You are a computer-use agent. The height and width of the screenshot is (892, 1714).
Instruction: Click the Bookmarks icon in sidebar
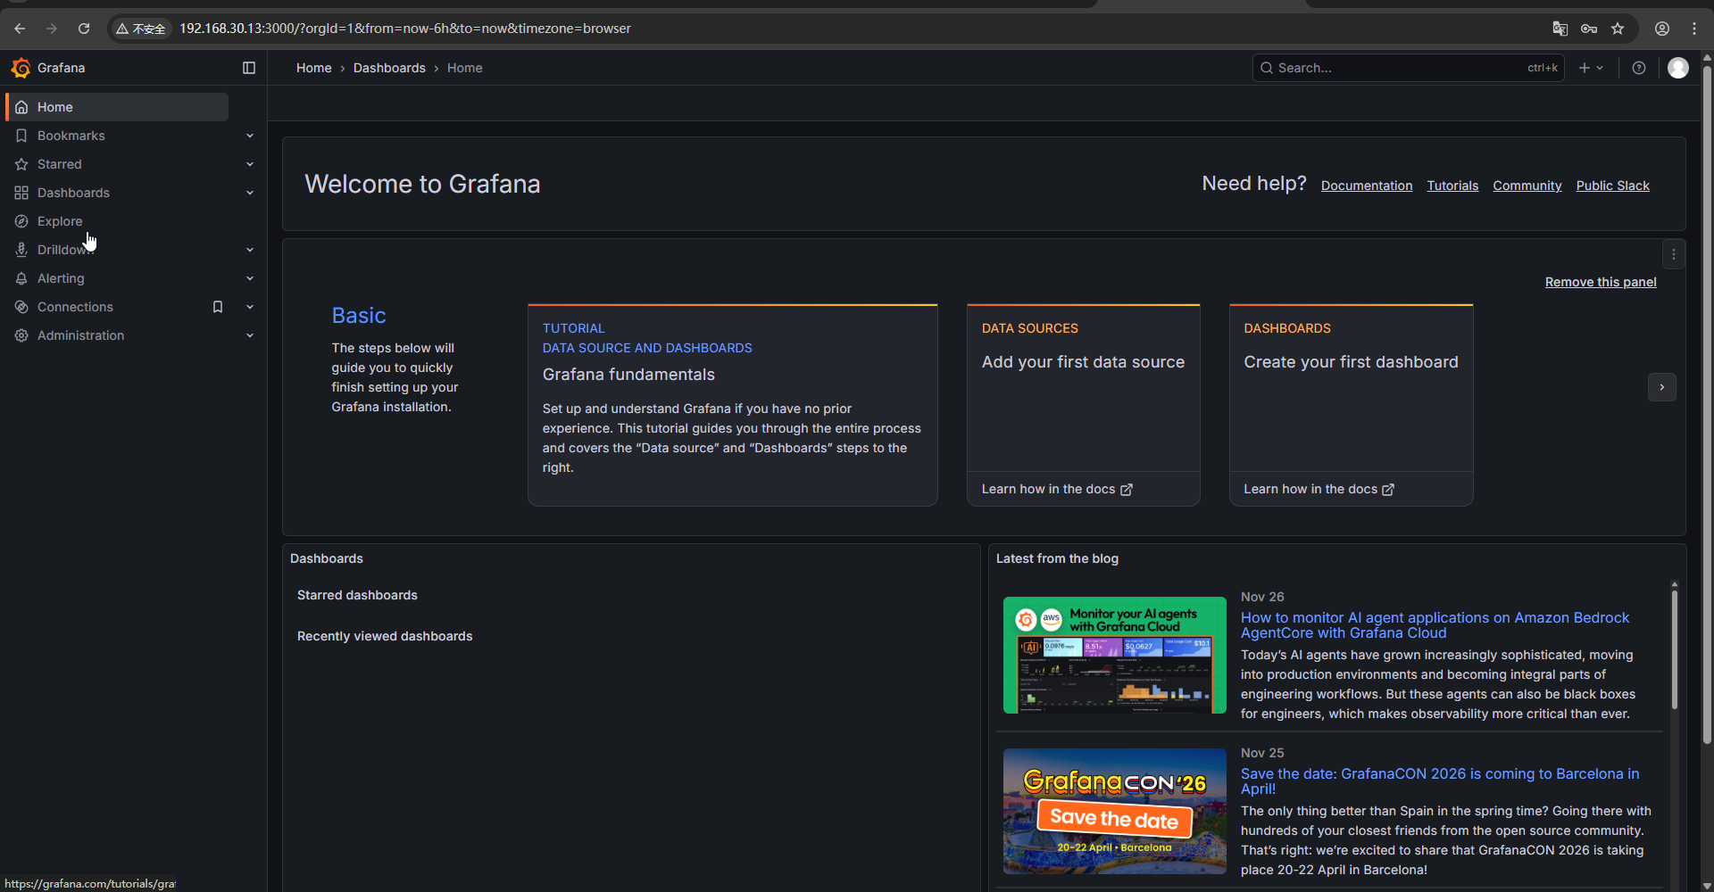point(21,136)
